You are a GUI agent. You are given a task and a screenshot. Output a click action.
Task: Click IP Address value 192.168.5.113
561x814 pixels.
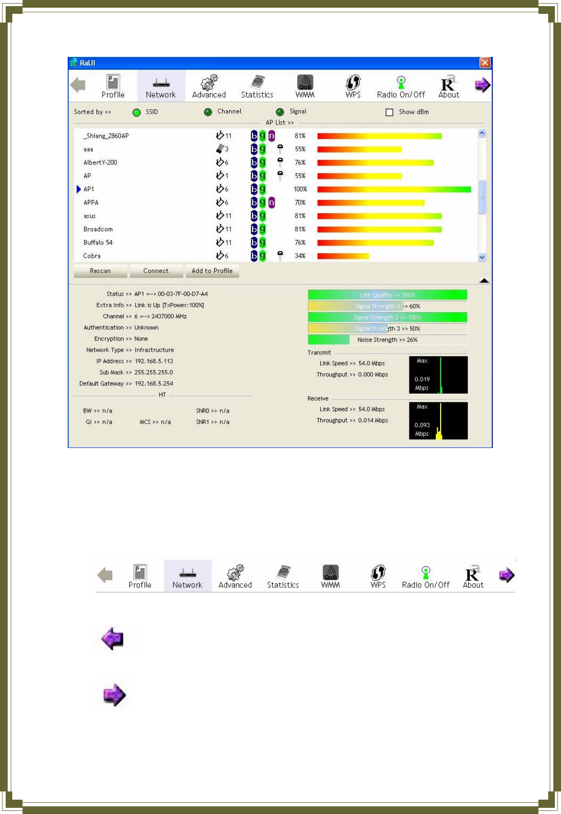(154, 361)
